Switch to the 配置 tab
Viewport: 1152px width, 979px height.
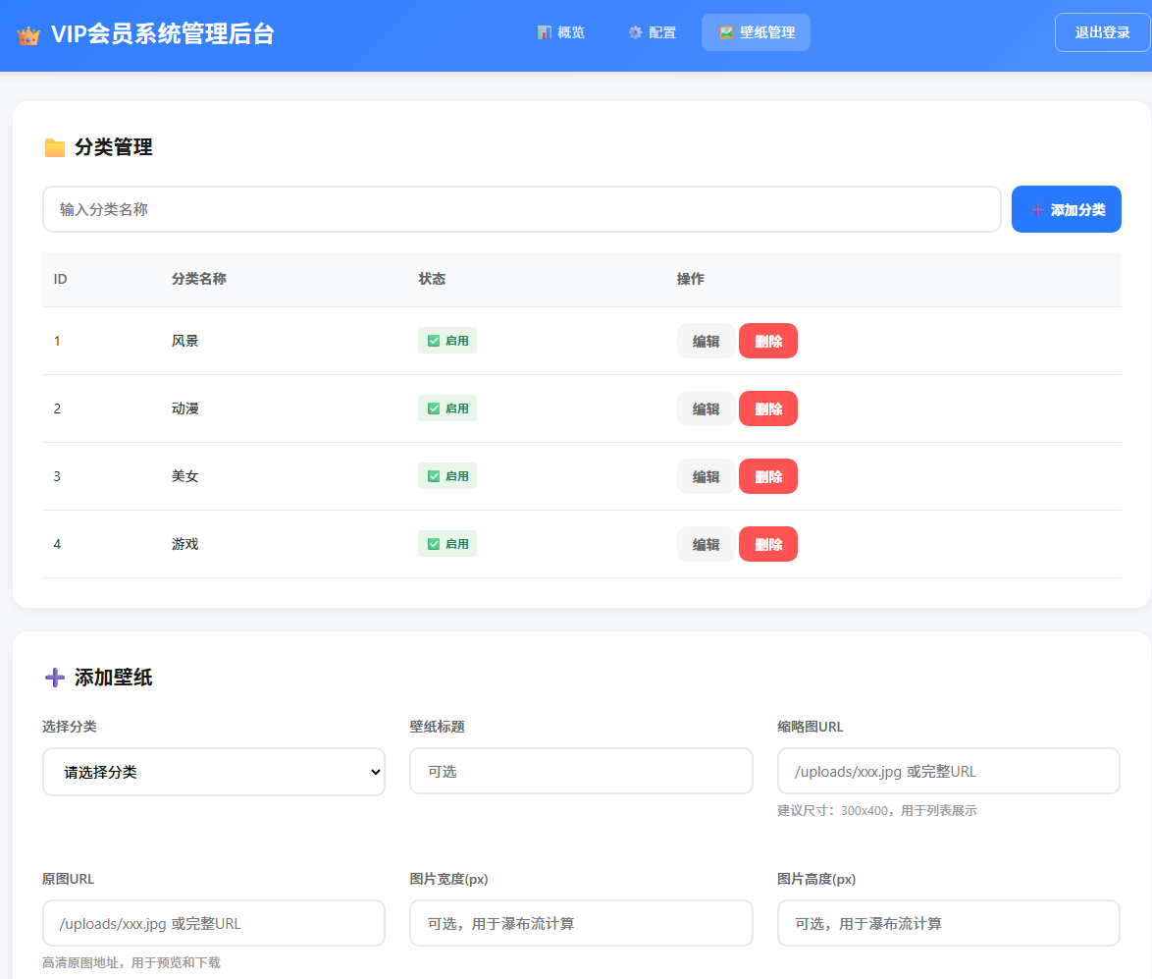(x=652, y=31)
